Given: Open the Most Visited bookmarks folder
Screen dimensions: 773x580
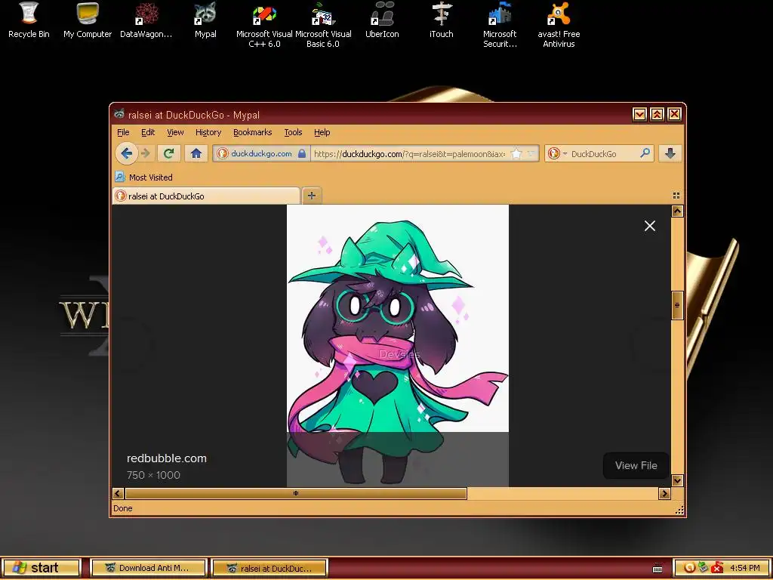Looking at the screenshot, I should pos(143,177).
